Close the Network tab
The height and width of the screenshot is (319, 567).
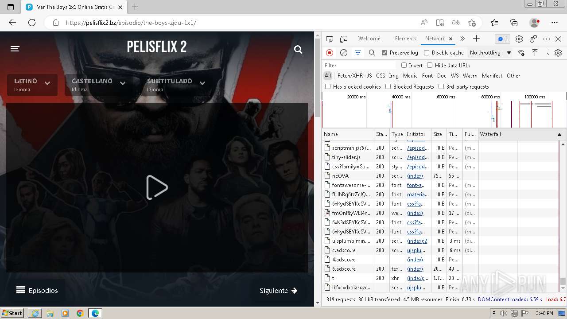tap(450, 39)
